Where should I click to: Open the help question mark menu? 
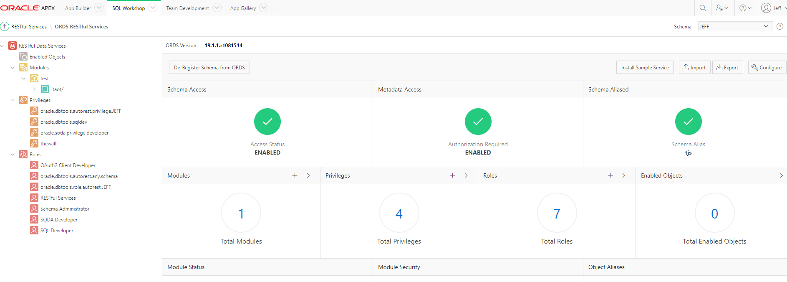[x=745, y=8]
